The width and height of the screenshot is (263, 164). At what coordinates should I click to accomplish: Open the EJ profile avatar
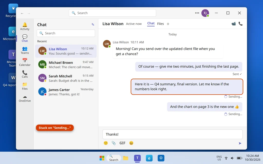(205, 13)
